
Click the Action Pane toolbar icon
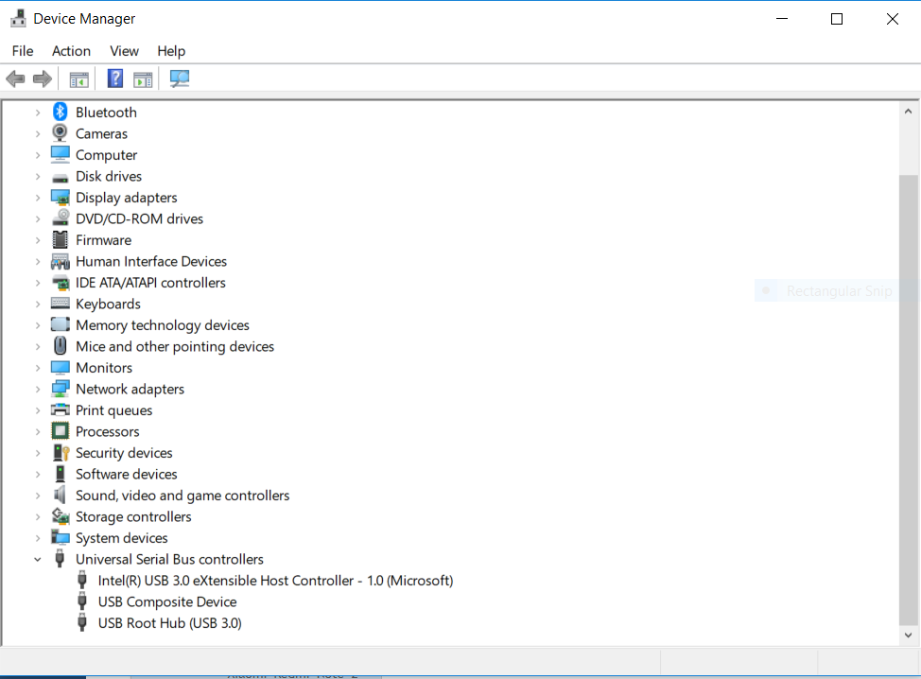coord(143,79)
